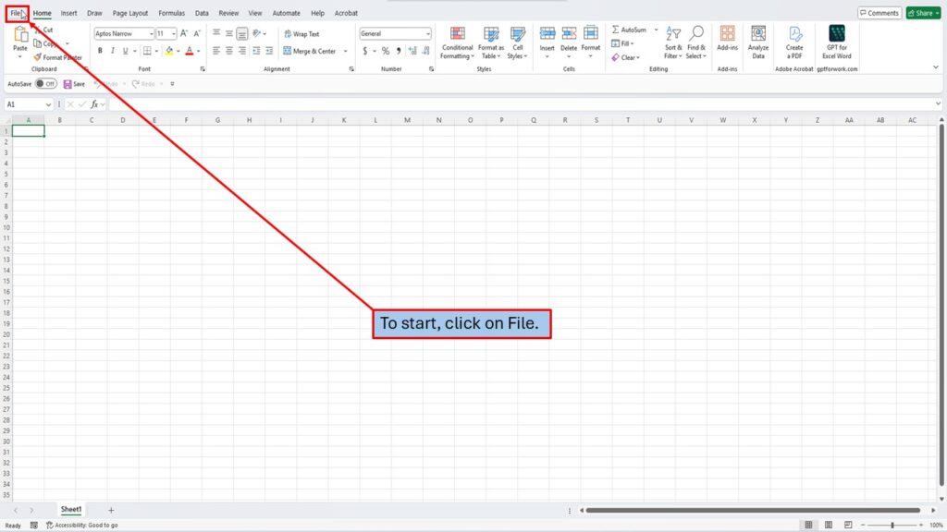This screenshot has height=532, width=947.
Task: Open Conditional Formatting in Styles group
Action: coord(457,42)
